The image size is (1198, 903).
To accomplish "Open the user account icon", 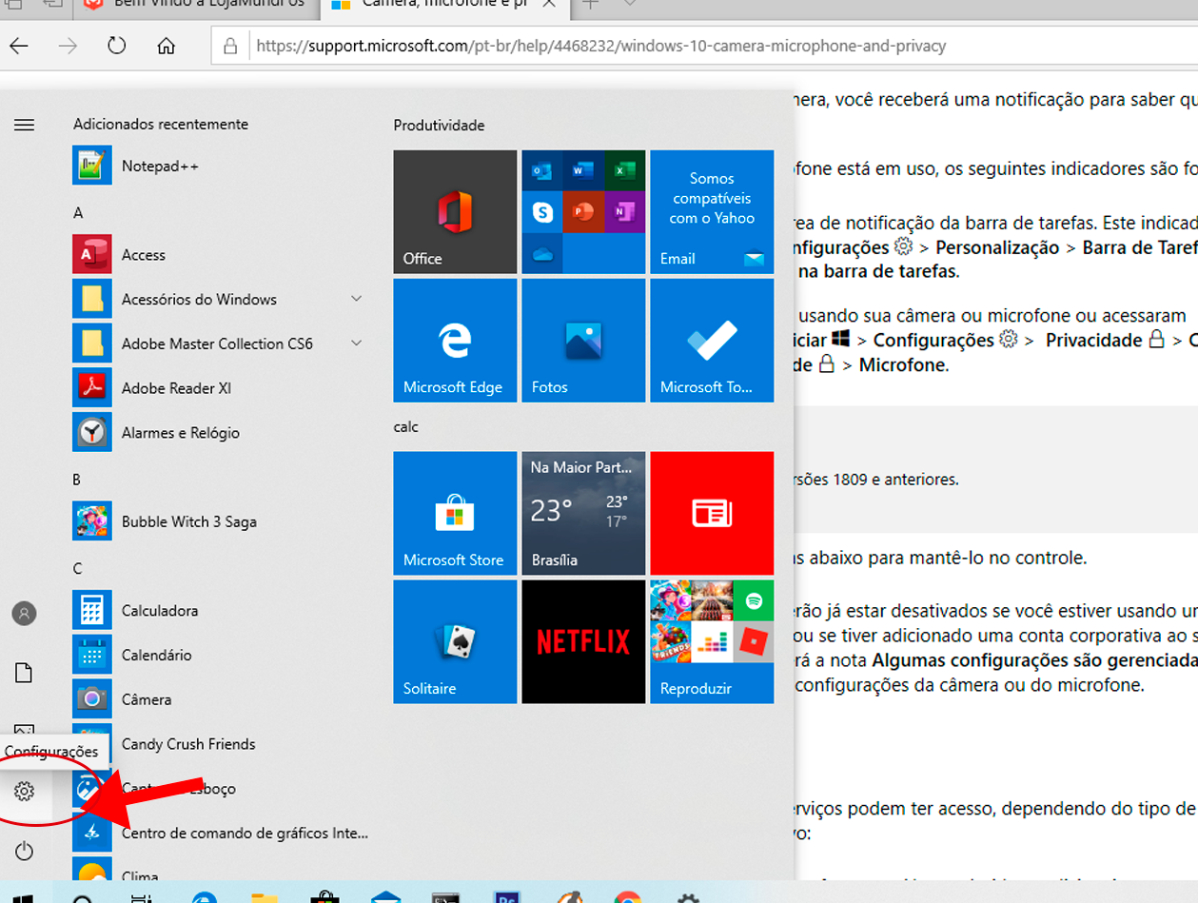I will [25, 614].
